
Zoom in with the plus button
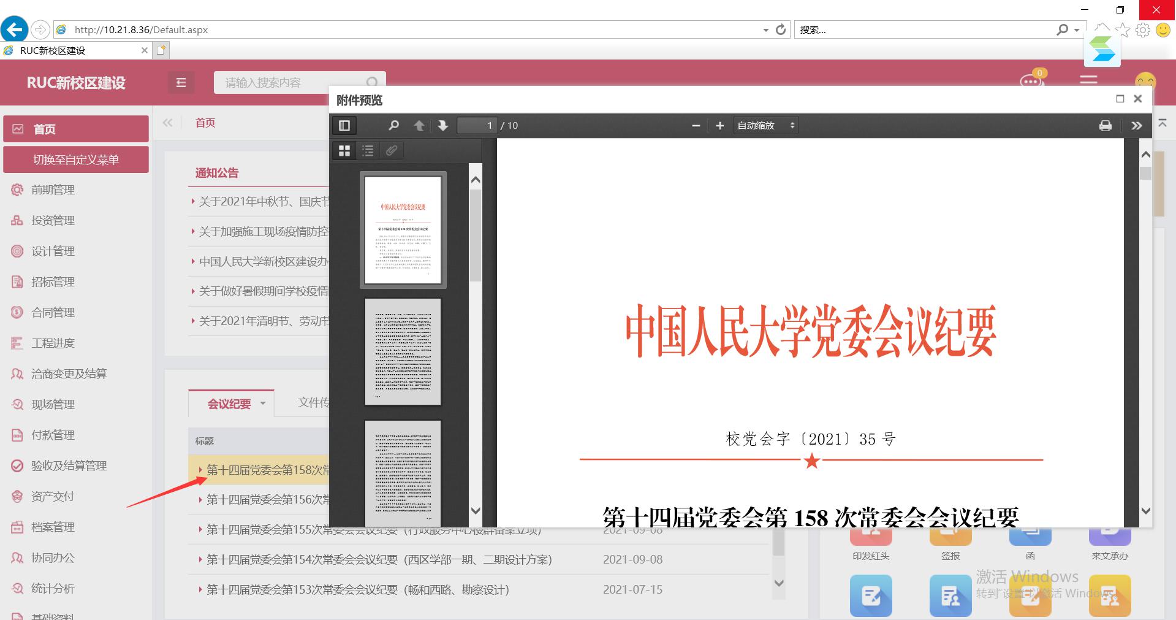pyautogui.click(x=720, y=126)
